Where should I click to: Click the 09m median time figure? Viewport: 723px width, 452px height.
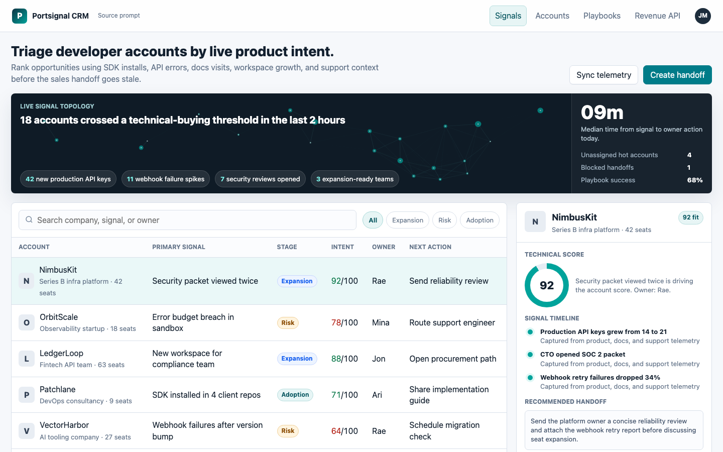(602, 112)
